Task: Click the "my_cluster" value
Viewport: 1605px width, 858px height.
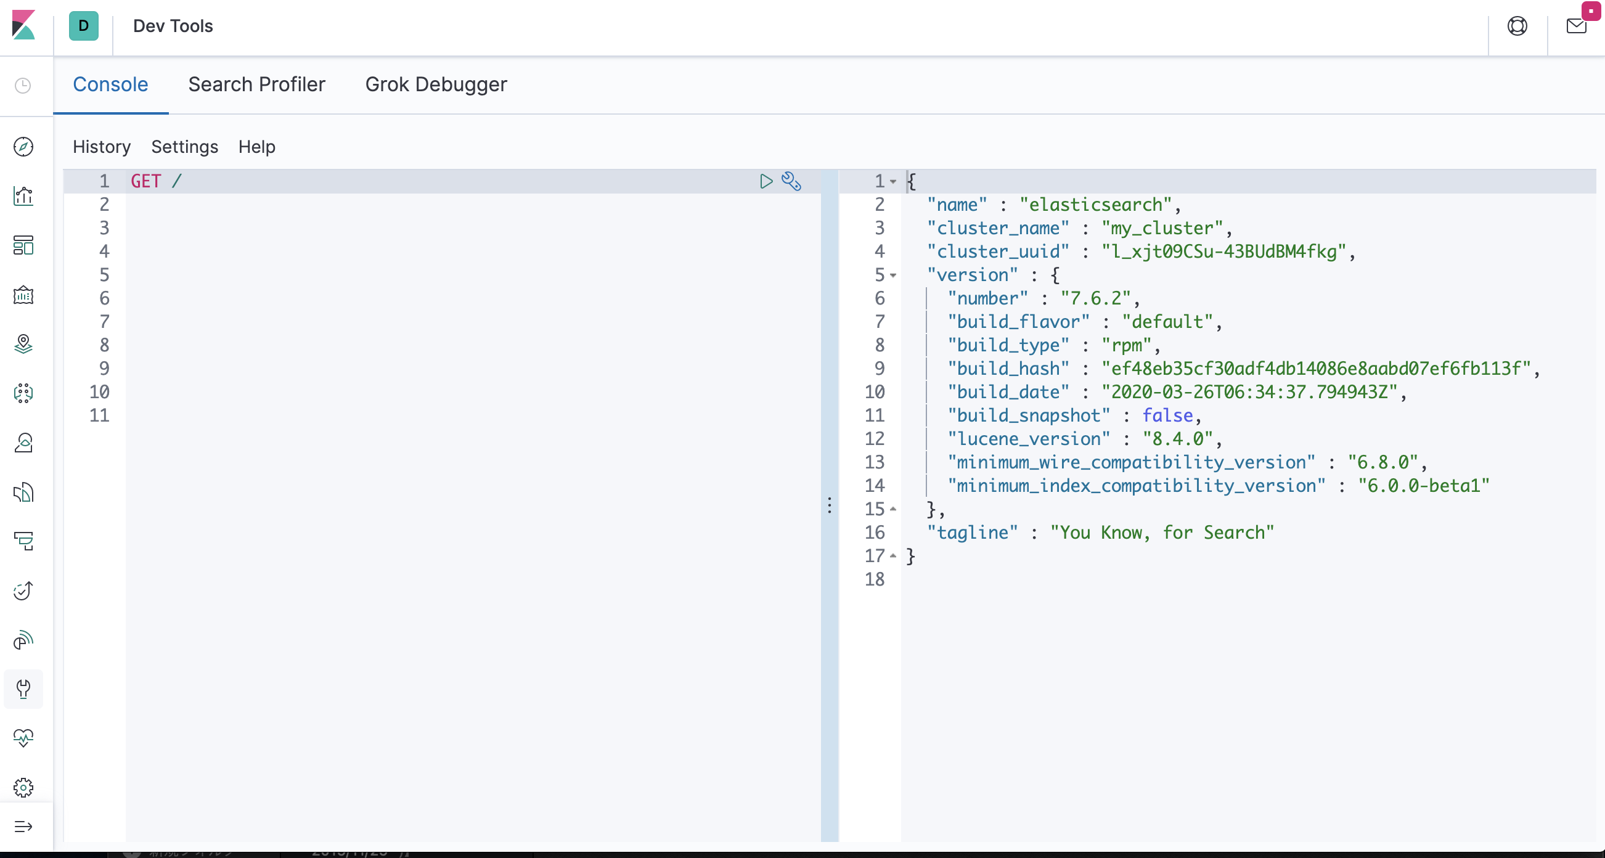Action: pos(1161,228)
